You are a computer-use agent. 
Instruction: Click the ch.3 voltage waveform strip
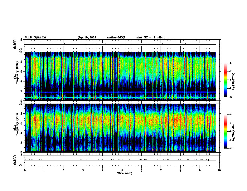point(122,160)
